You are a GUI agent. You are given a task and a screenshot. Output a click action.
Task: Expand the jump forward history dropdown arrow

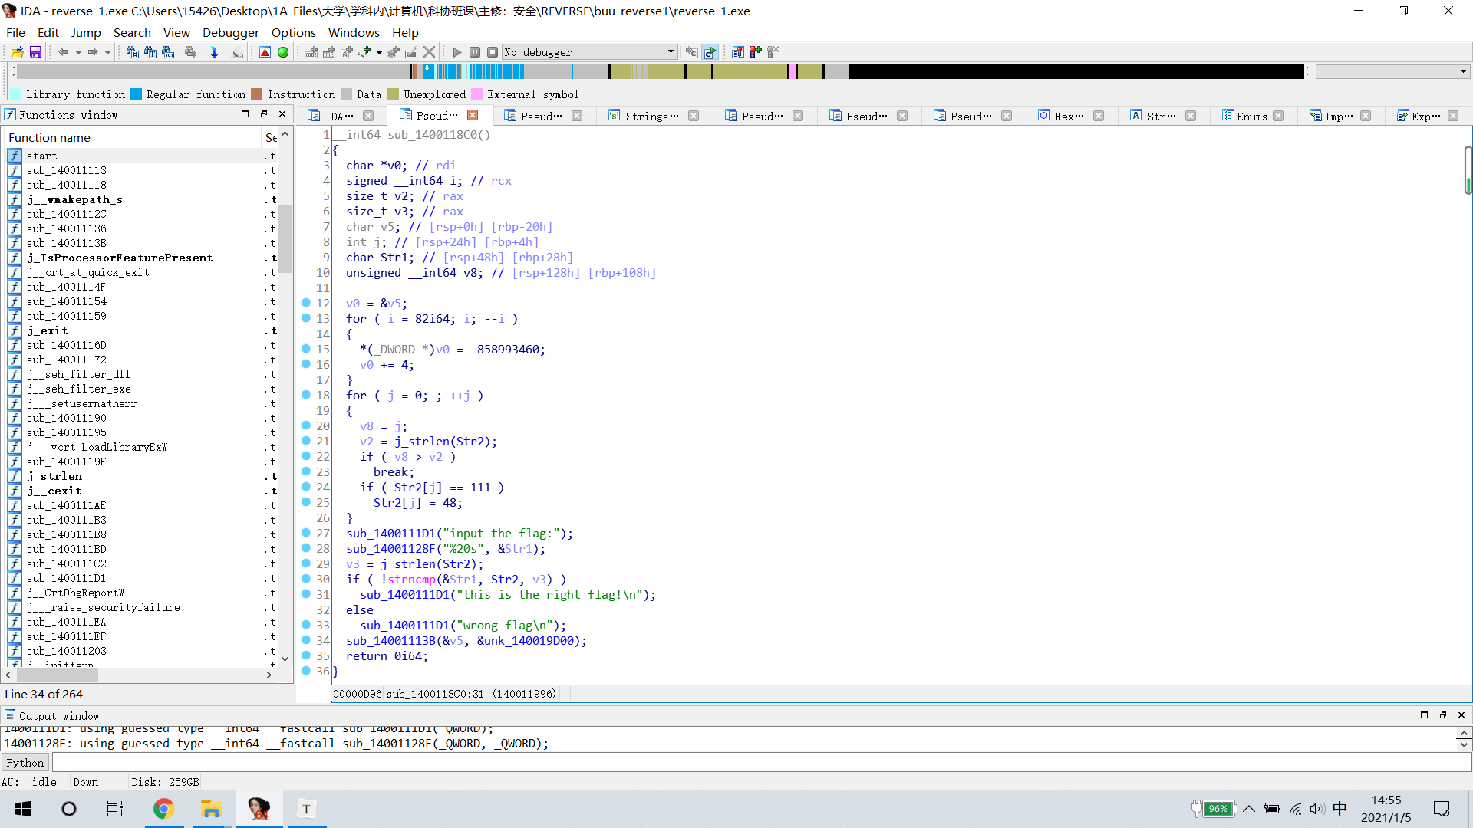pos(107,52)
